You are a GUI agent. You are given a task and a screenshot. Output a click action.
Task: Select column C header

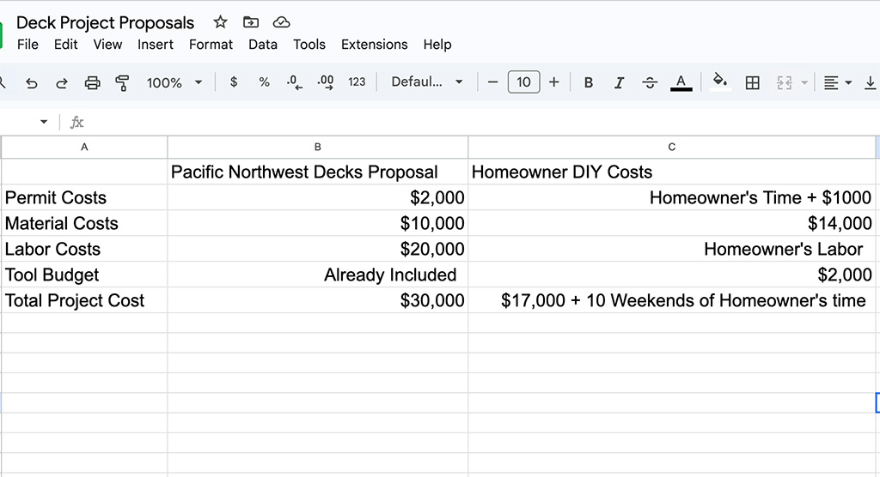point(672,147)
